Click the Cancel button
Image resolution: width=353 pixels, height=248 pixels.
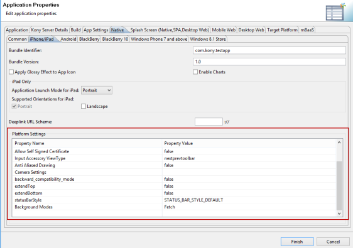pos(333,242)
